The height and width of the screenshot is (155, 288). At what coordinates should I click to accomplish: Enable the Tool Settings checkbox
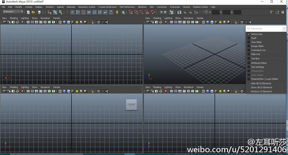coord(249,67)
